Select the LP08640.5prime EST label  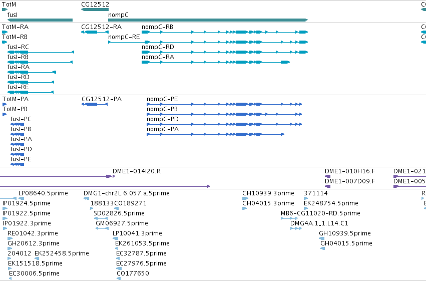coord(43,193)
